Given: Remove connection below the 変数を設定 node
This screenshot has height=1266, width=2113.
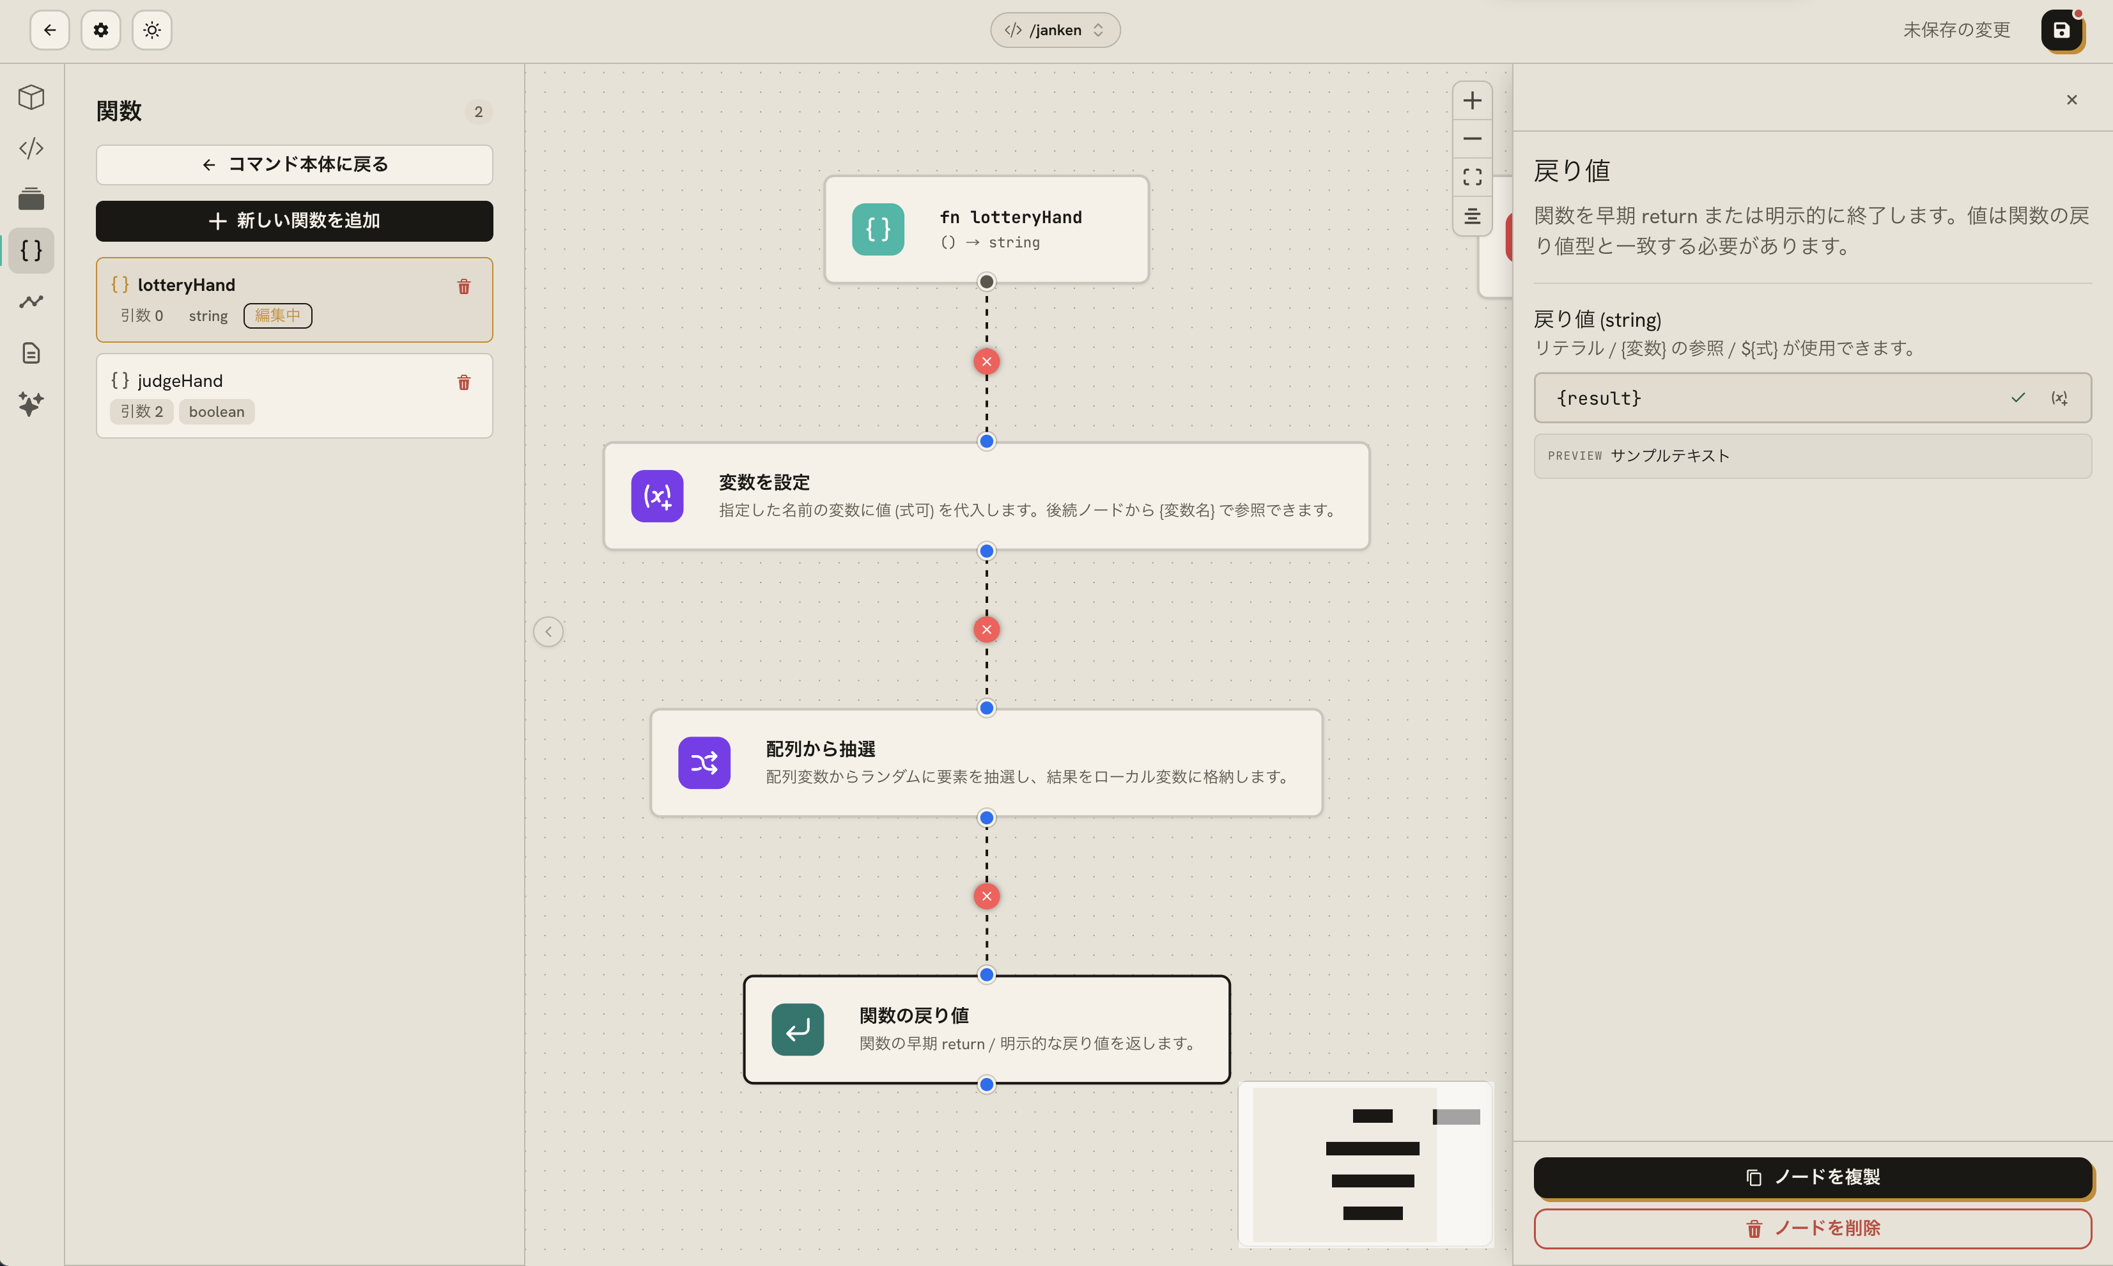Looking at the screenshot, I should [987, 630].
